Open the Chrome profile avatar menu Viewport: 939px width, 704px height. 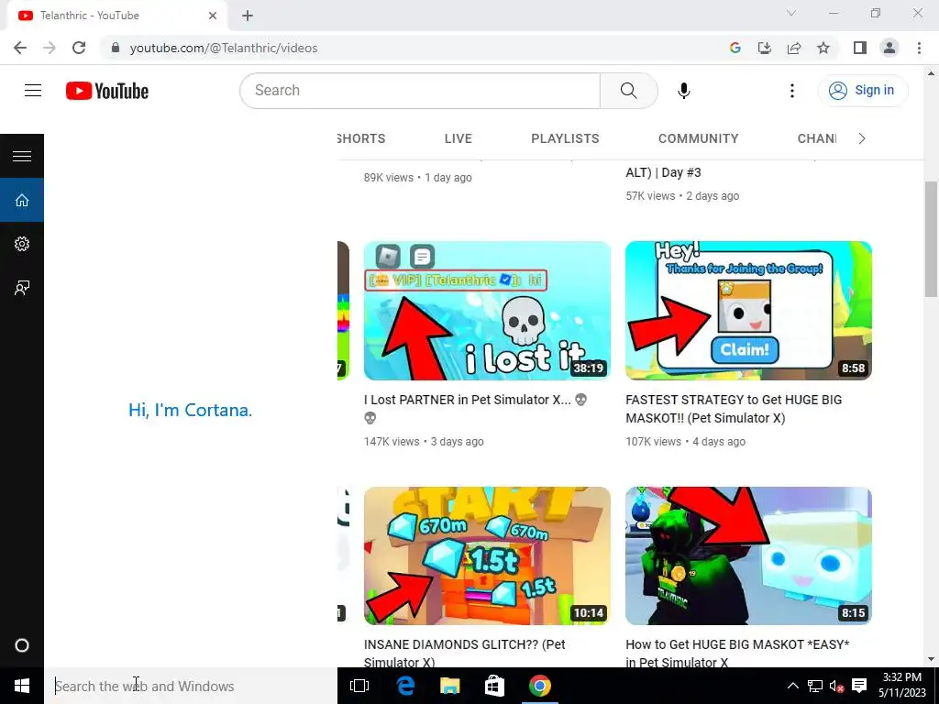[x=889, y=48]
